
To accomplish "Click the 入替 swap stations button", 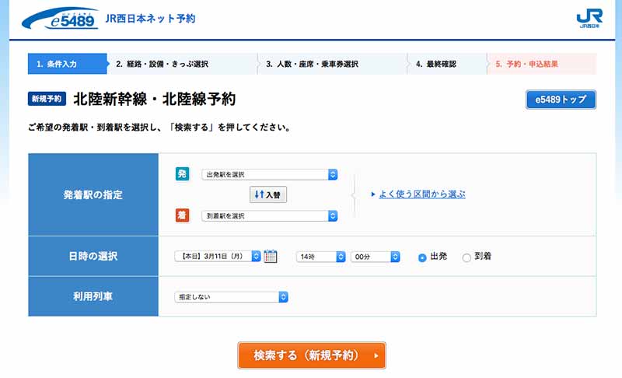I will (268, 194).
